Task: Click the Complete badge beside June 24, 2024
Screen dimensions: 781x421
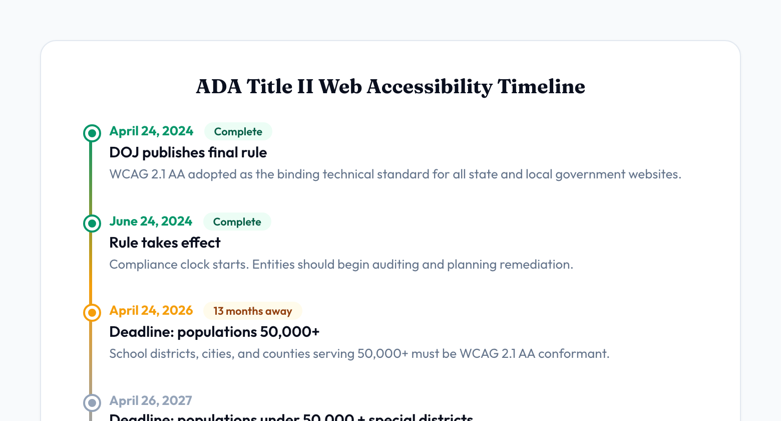Action: pos(237,222)
